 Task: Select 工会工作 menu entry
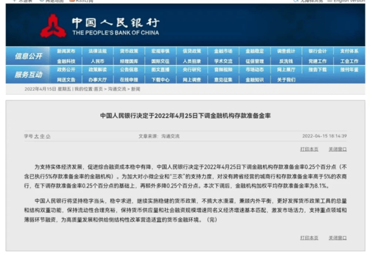[x=349, y=61]
